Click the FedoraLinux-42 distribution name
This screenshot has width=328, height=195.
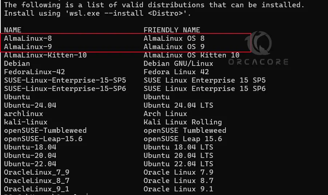click(x=35, y=72)
